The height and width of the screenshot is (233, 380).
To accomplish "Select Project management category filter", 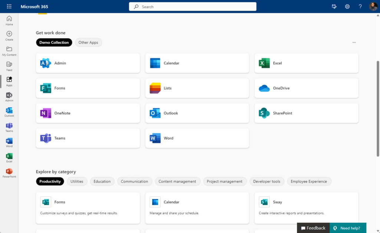I will click(x=225, y=182).
